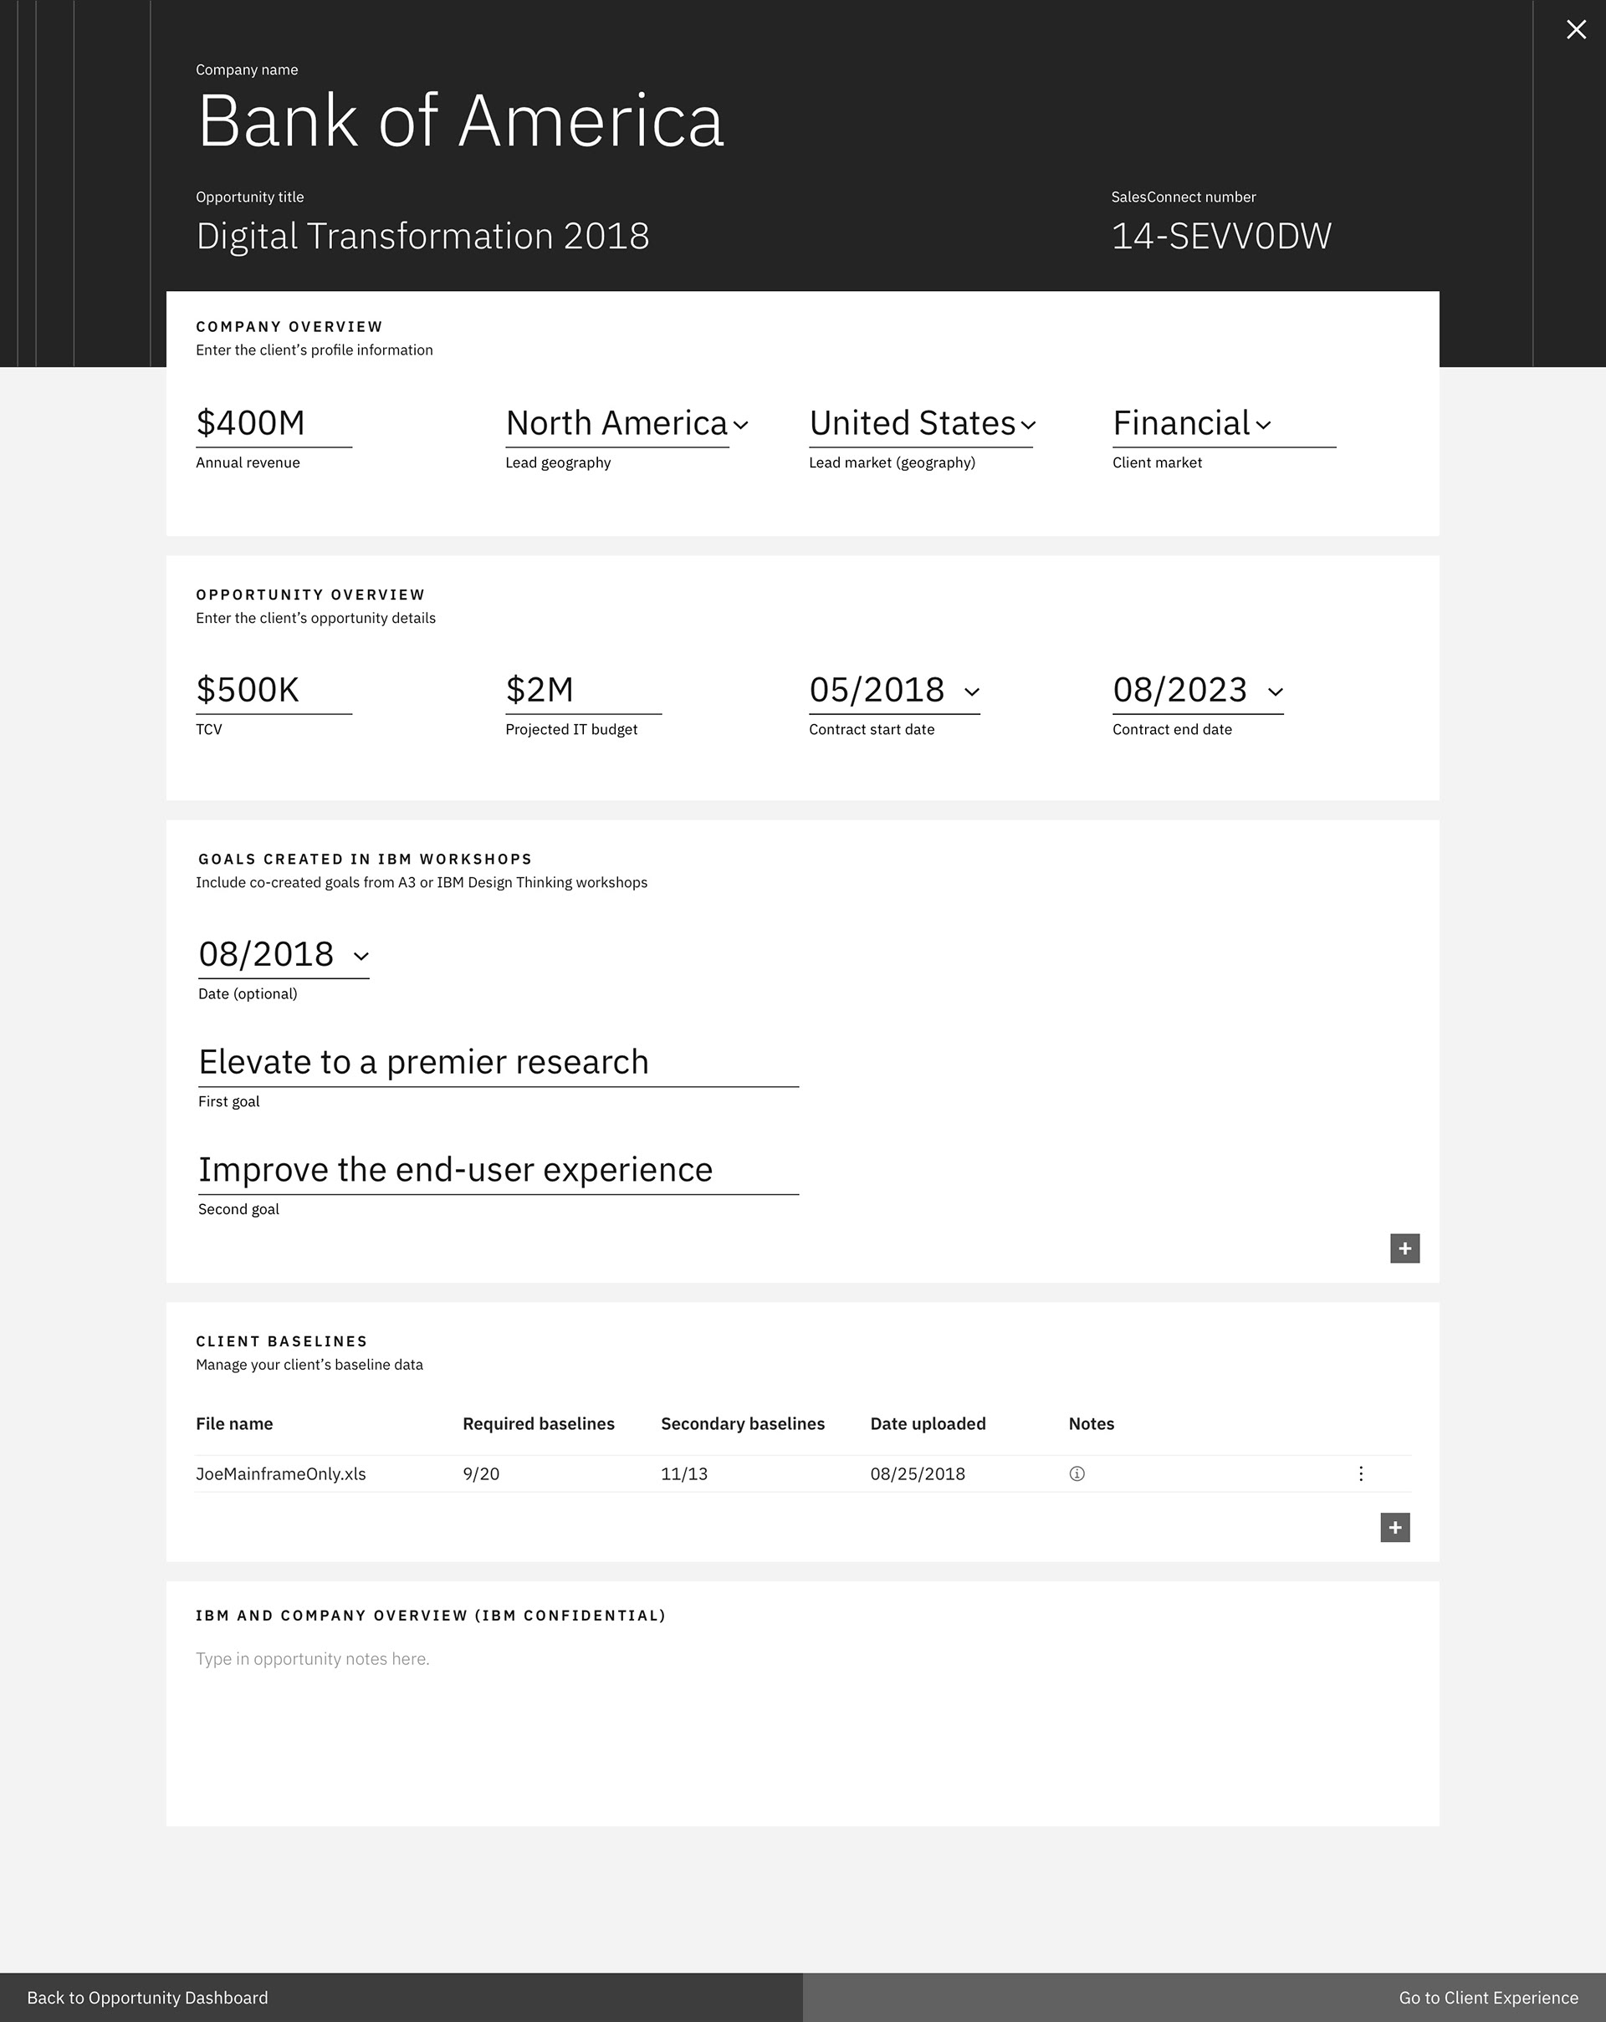
Task: Edit the First goal text field
Action: coord(499,1064)
